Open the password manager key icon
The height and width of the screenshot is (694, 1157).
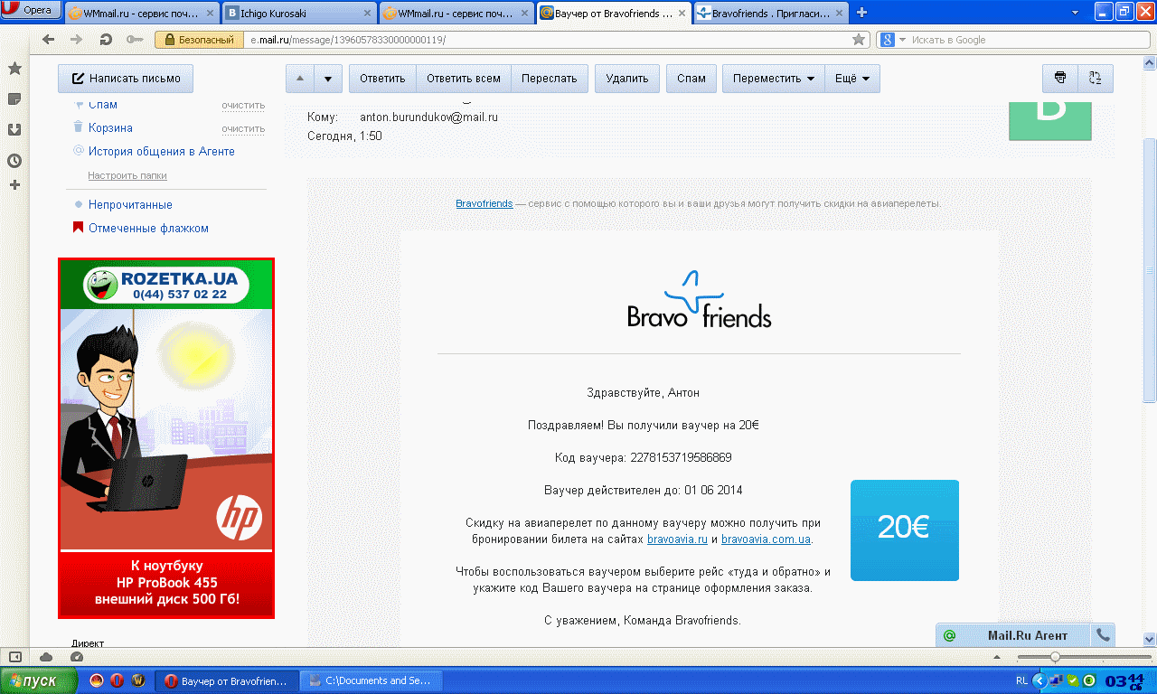(x=135, y=40)
